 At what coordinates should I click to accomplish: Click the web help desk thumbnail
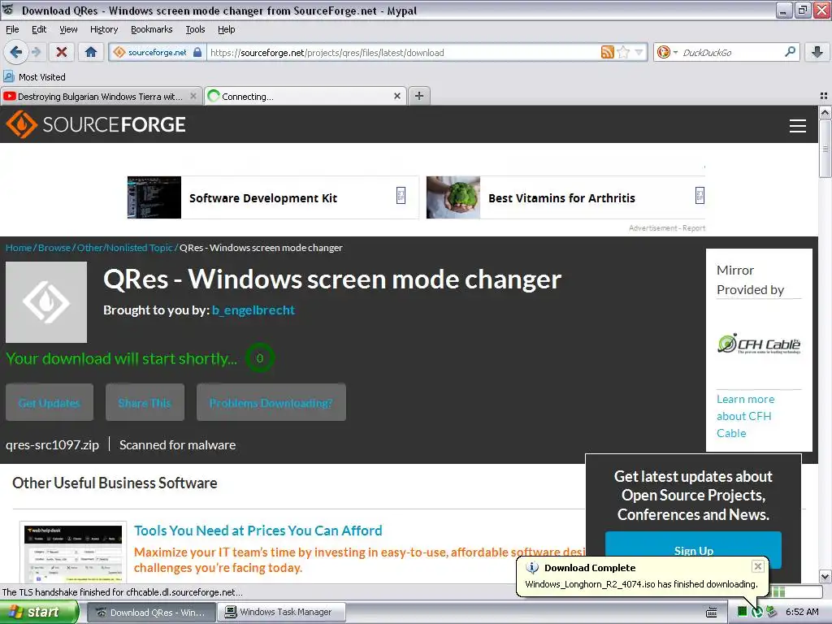[x=73, y=552]
